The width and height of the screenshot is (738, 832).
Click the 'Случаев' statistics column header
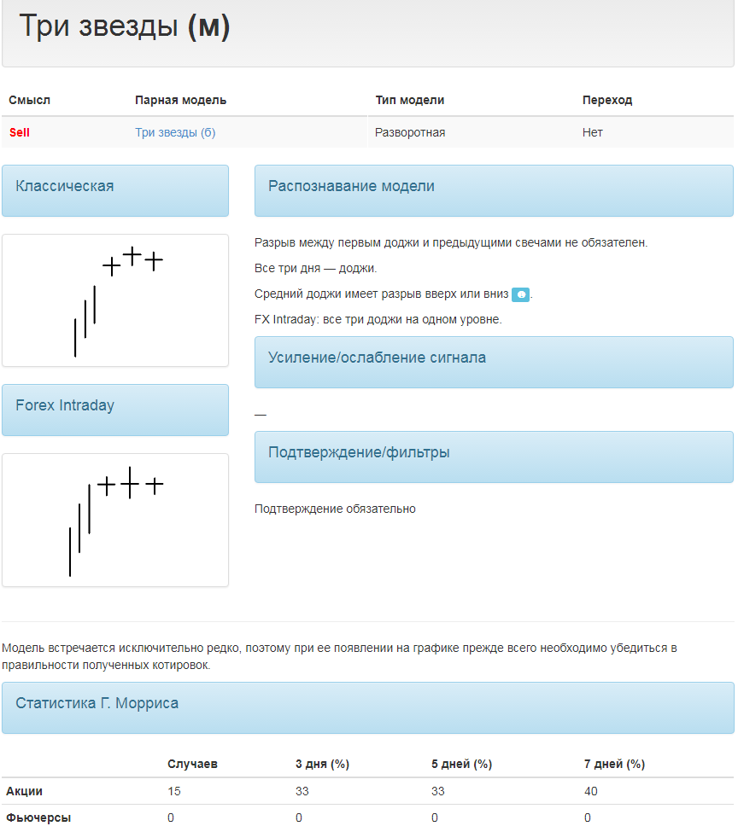click(192, 764)
